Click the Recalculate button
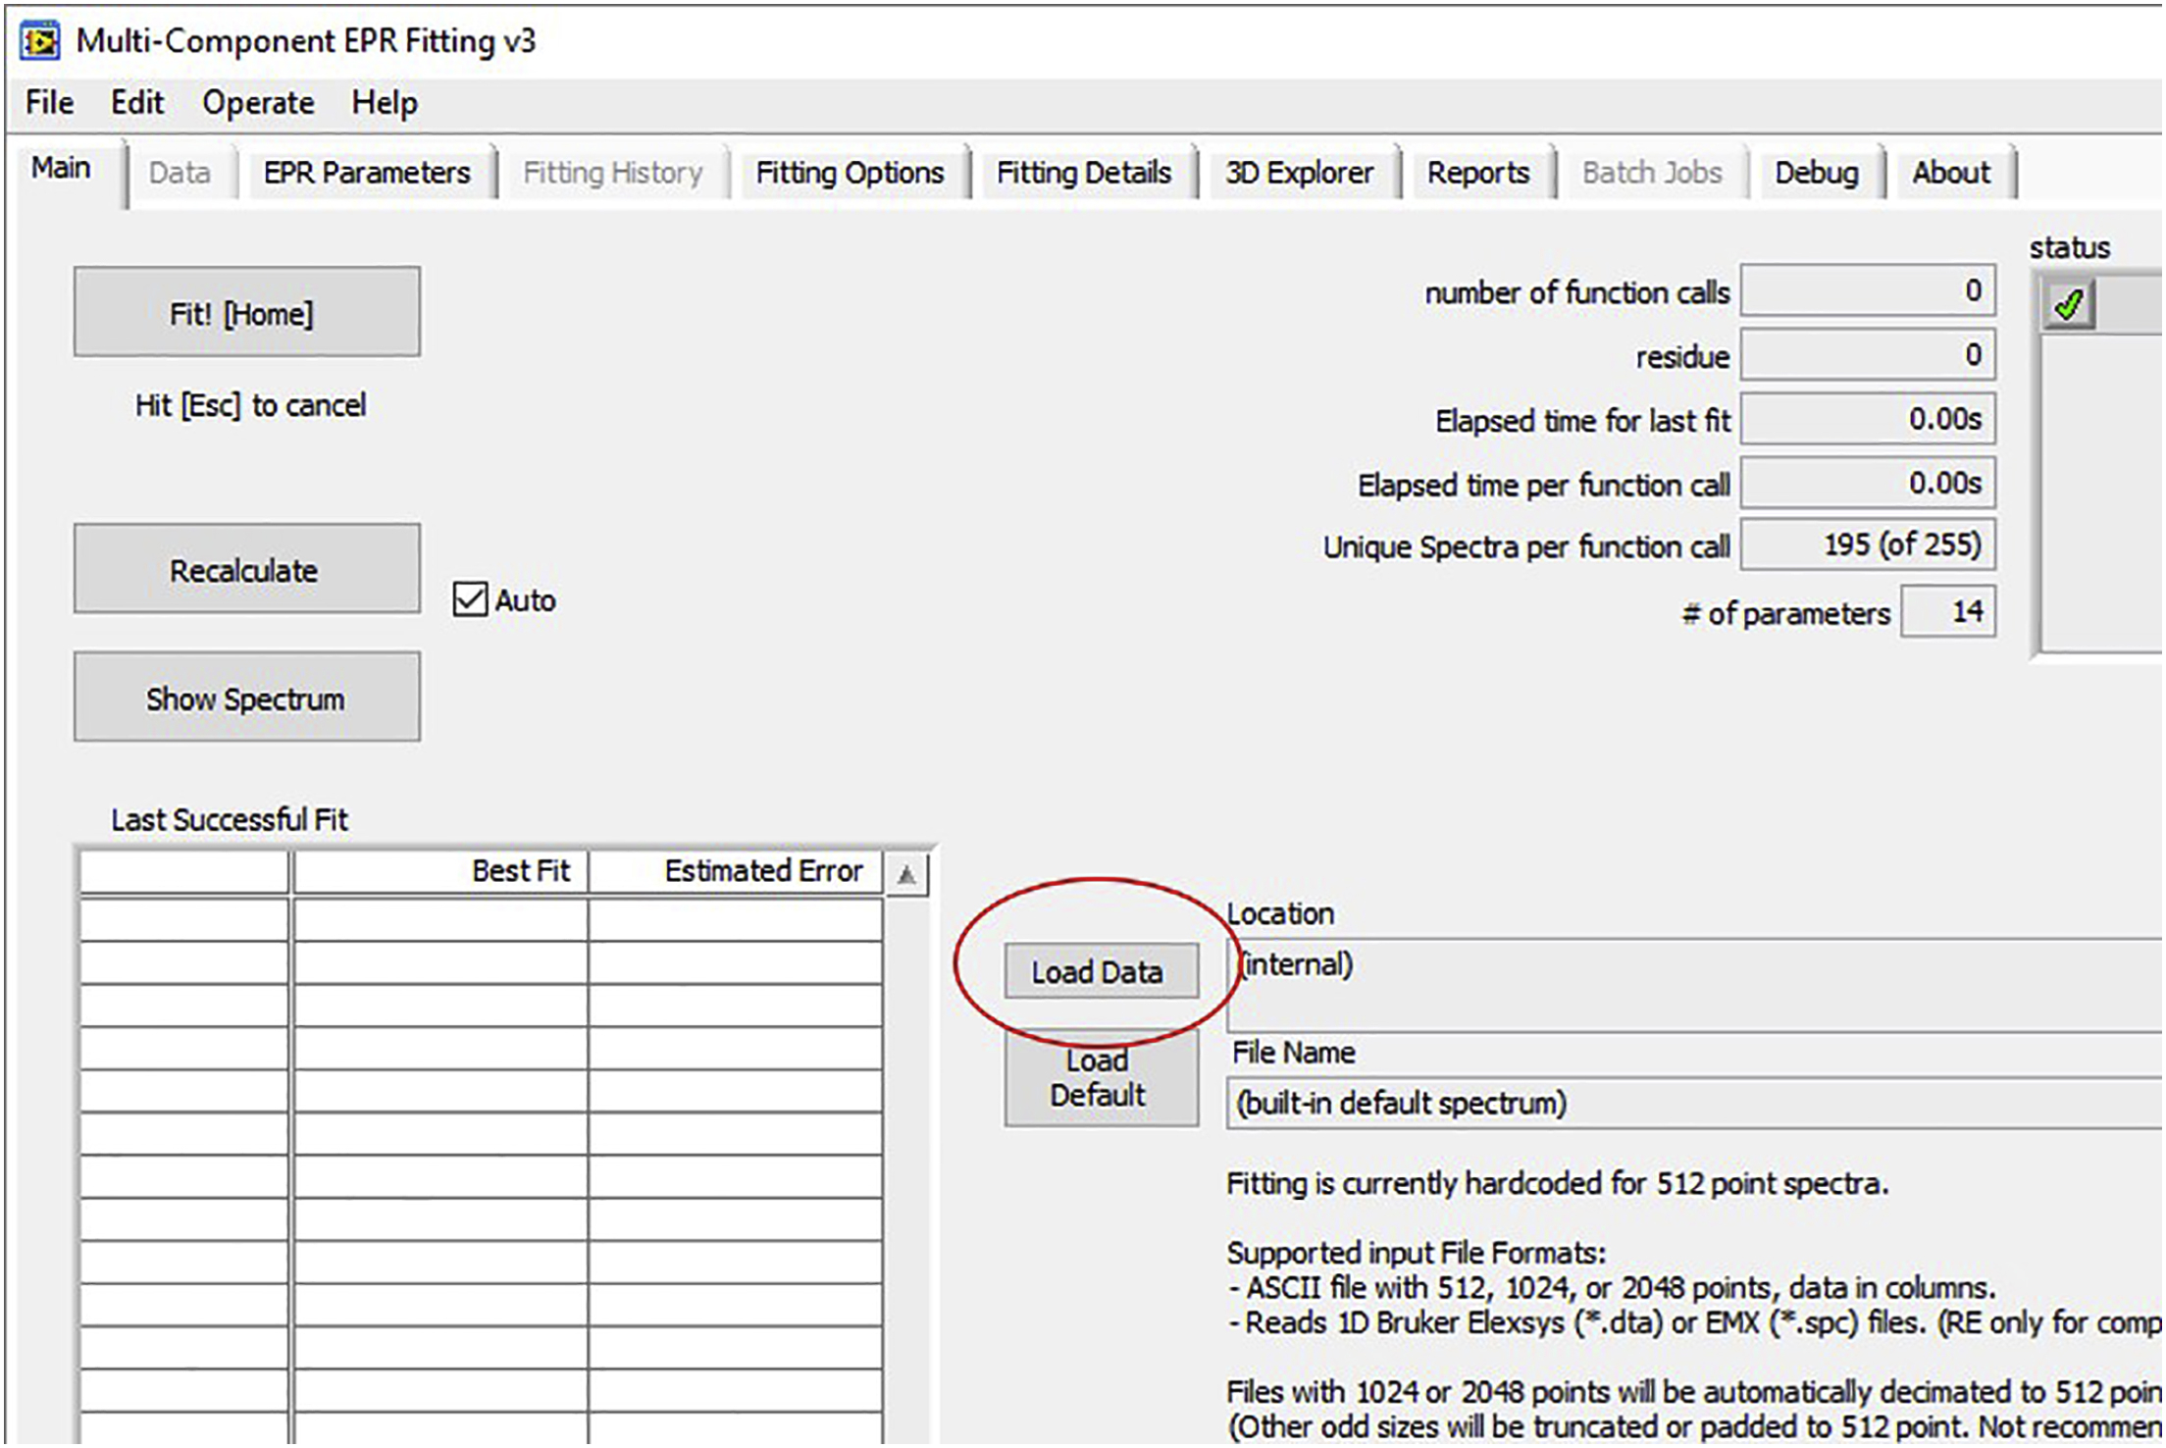This screenshot has width=2166, height=1448. [246, 570]
